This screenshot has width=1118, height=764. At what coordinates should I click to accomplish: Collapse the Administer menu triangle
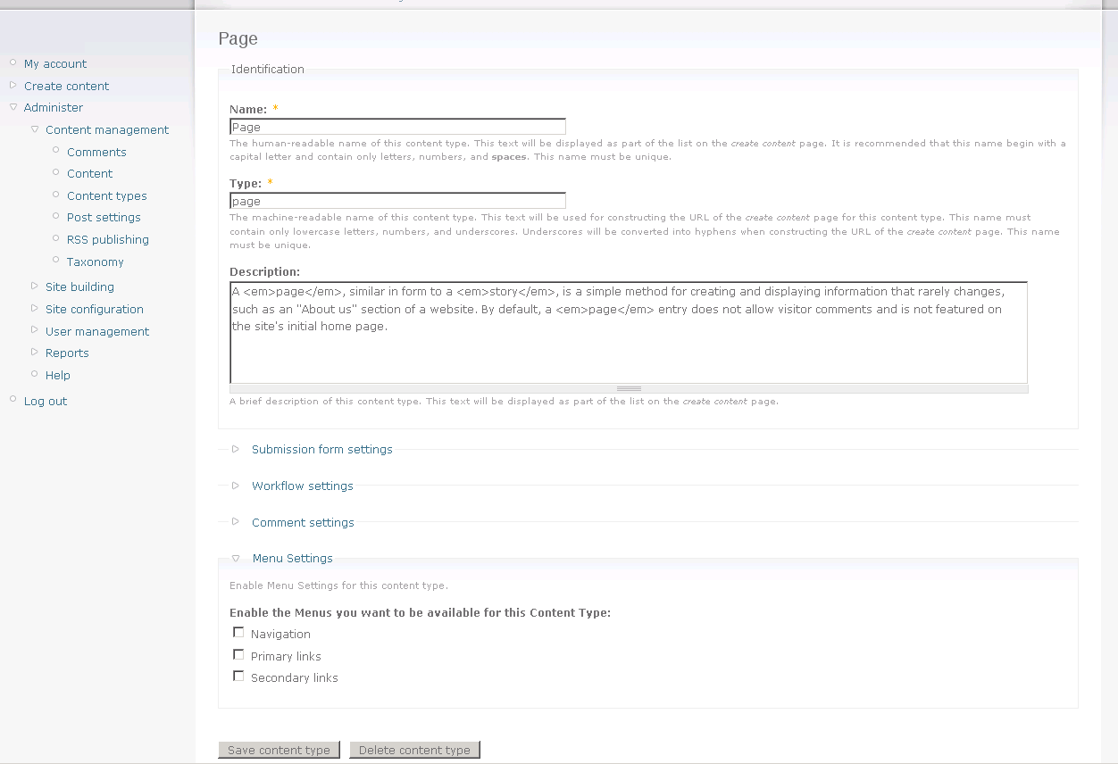point(13,107)
